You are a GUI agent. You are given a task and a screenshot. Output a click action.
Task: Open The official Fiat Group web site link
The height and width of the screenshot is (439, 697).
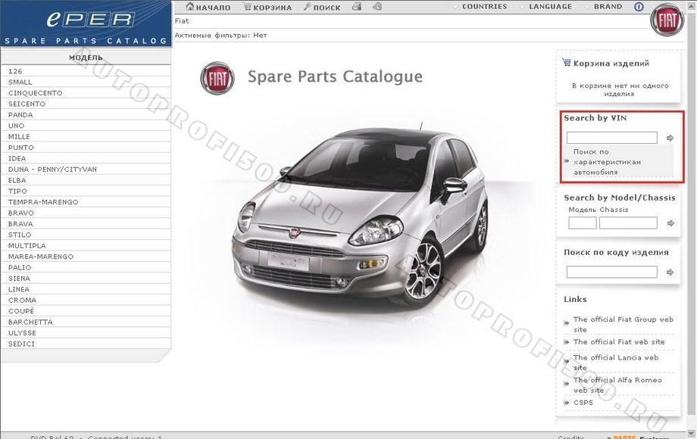pyautogui.click(x=624, y=324)
